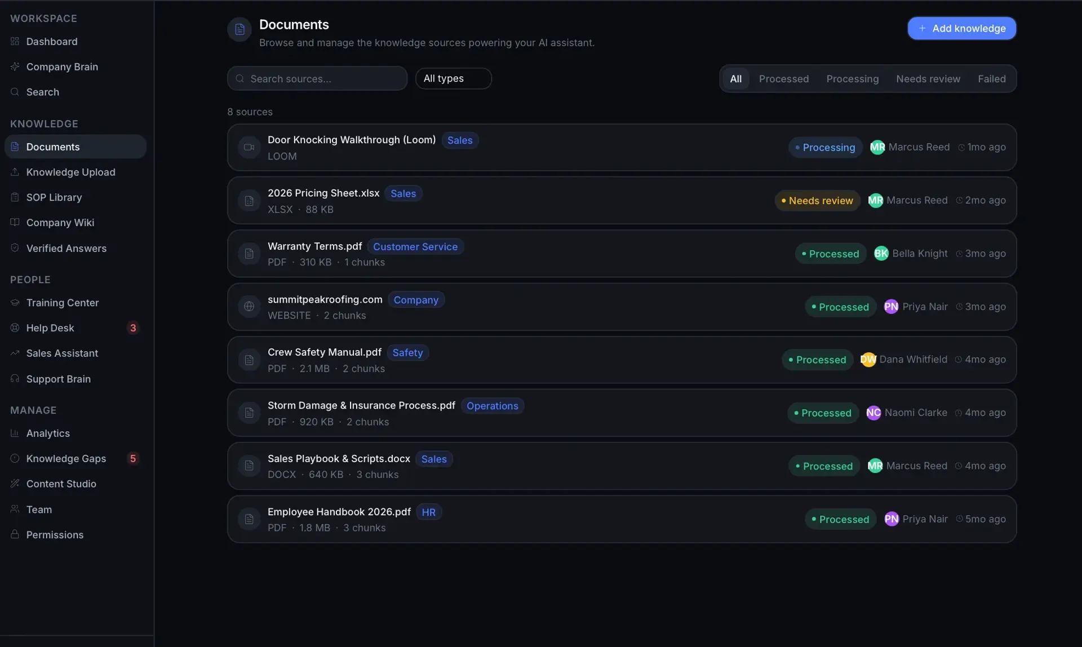Click the Permissions lock icon

click(x=15, y=534)
